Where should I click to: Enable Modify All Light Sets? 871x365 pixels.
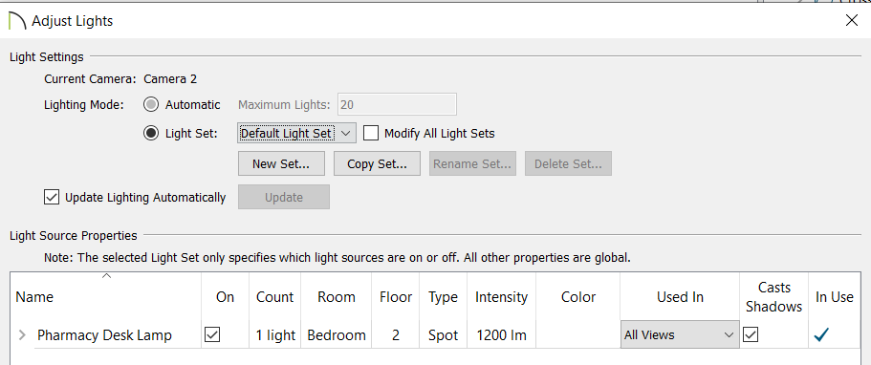pos(371,134)
